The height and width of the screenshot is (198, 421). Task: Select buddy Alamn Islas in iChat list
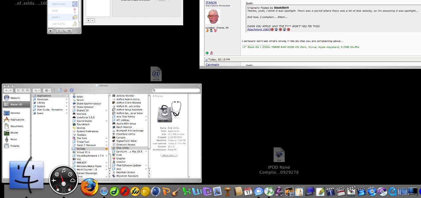click(x=63, y=4)
